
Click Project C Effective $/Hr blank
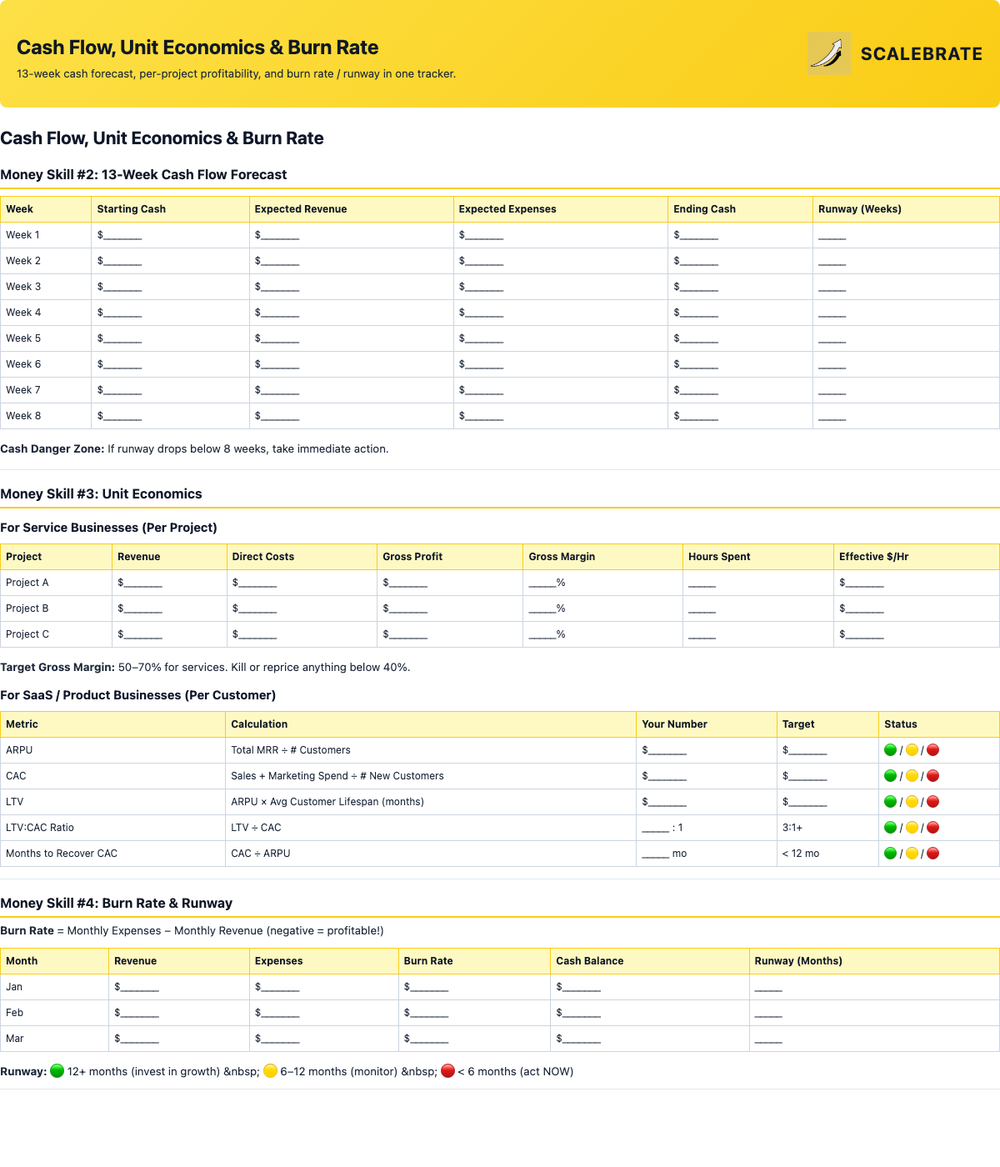[x=862, y=634]
